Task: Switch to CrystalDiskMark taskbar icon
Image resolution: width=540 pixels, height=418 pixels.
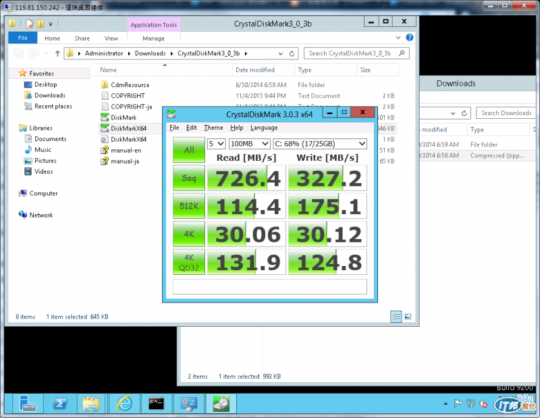Action: tap(221, 404)
